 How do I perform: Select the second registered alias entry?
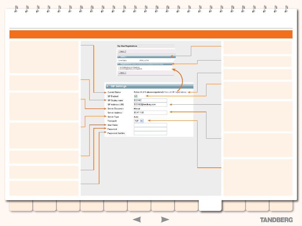(130, 69)
